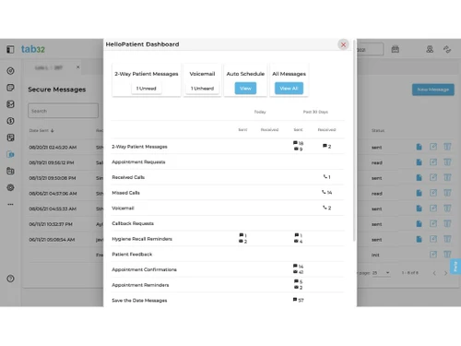Close the open patient tab

tap(78, 67)
